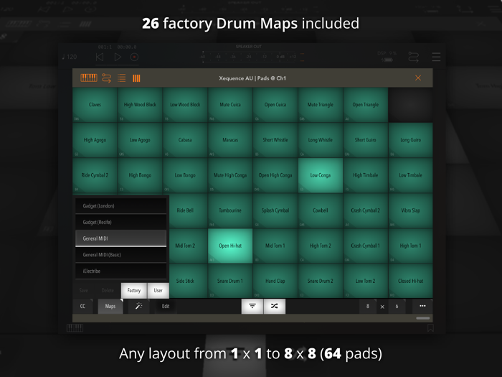
Task: Close the Xequence AU Pads window
Action: (418, 78)
